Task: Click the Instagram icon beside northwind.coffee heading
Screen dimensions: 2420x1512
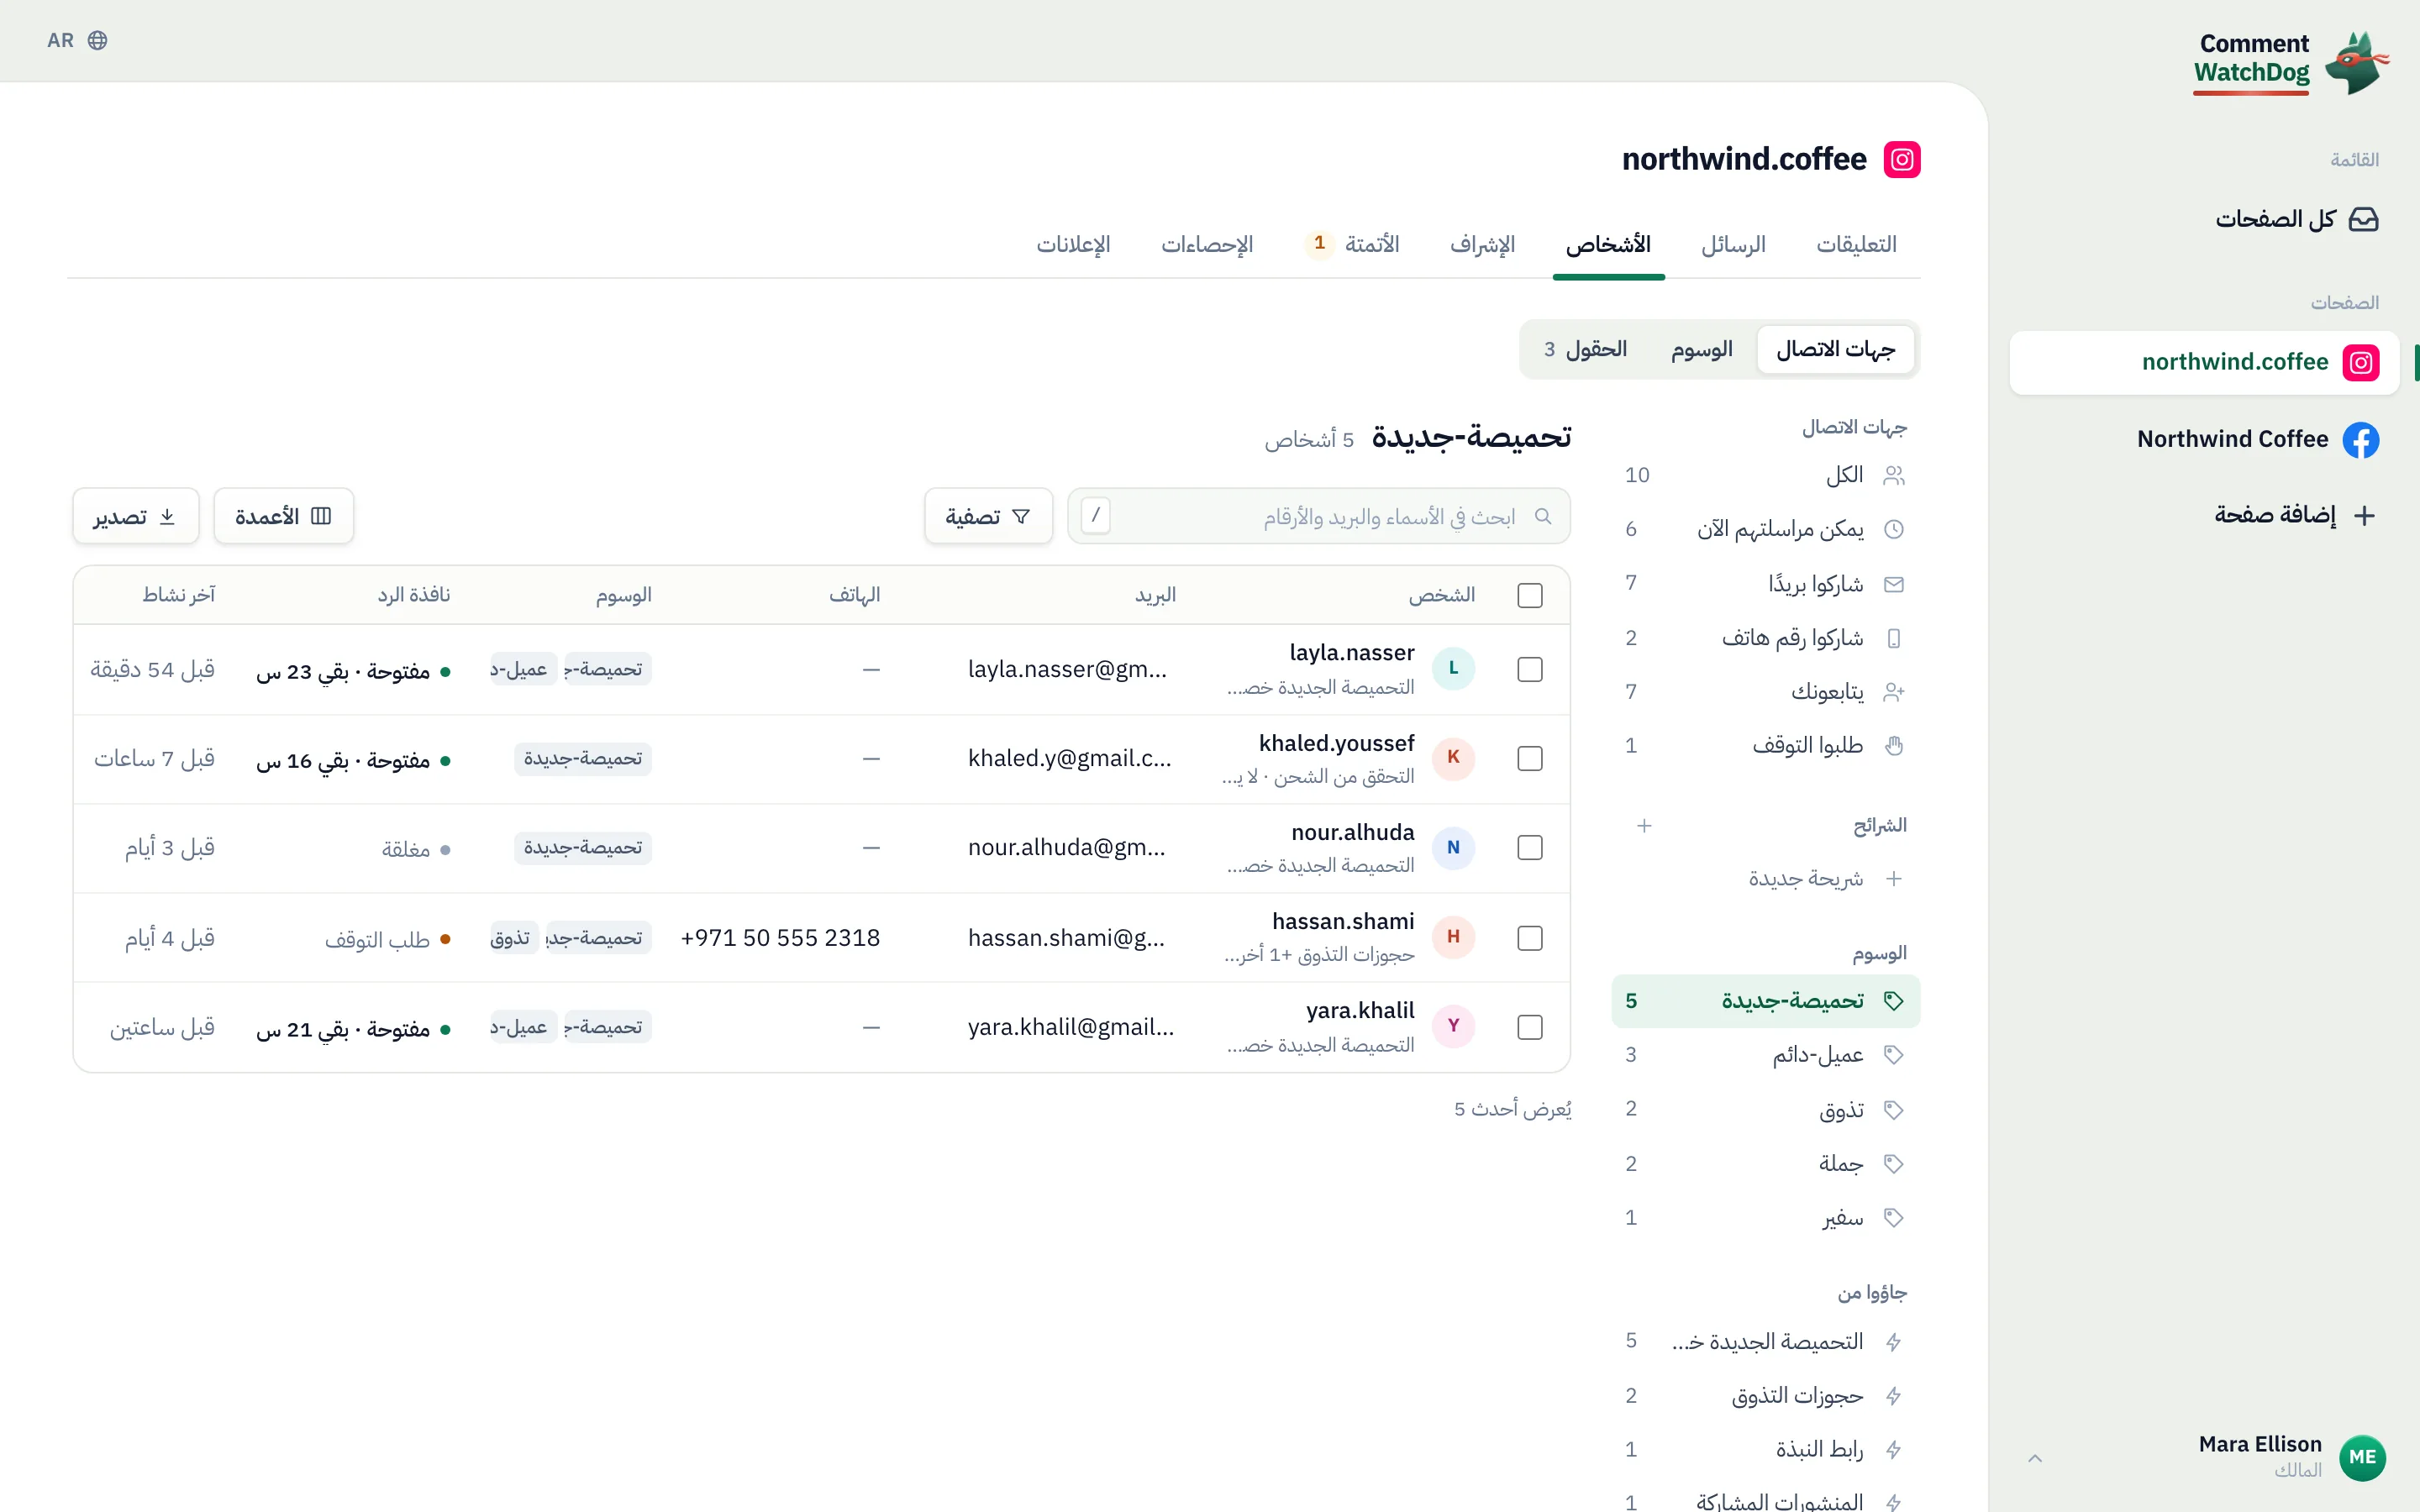Action: click(x=1902, y=159)
